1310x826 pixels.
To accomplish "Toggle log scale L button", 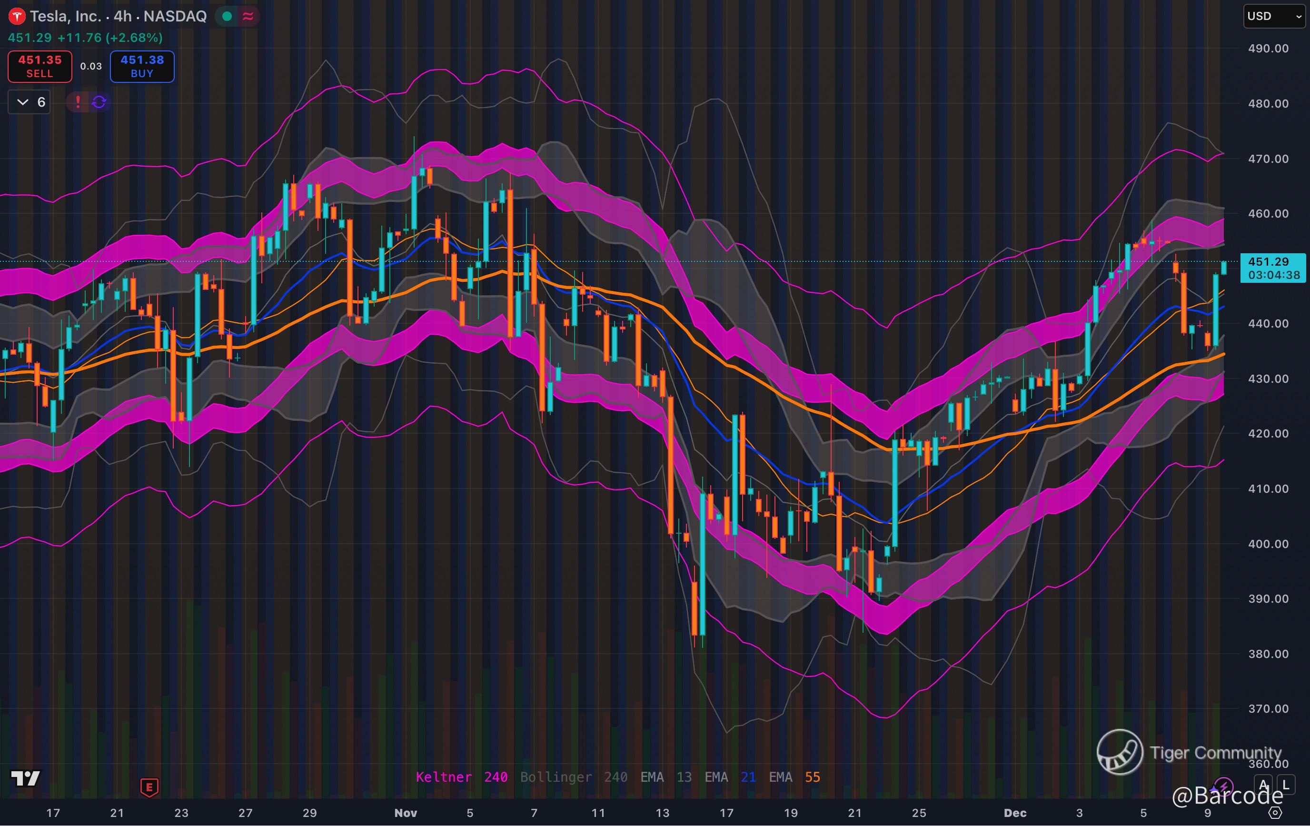I will 1286,785.
